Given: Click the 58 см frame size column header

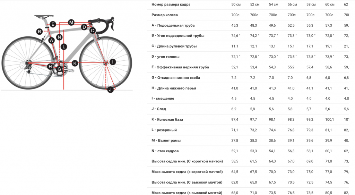Looking at the screenshot, I should [311, 5].
